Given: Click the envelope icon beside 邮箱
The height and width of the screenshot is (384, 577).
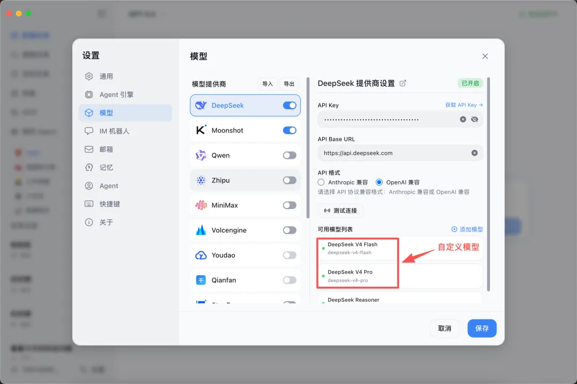Looking at the screenshot, I should point(89,149).
